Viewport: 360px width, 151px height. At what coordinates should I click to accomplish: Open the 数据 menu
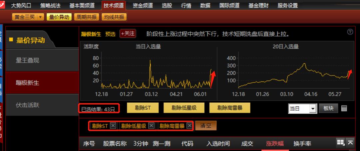[205, 6]
